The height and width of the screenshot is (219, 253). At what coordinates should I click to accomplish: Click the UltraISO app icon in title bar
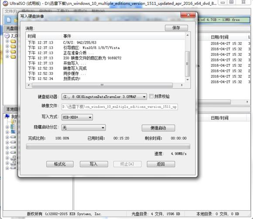click(6, 3)
